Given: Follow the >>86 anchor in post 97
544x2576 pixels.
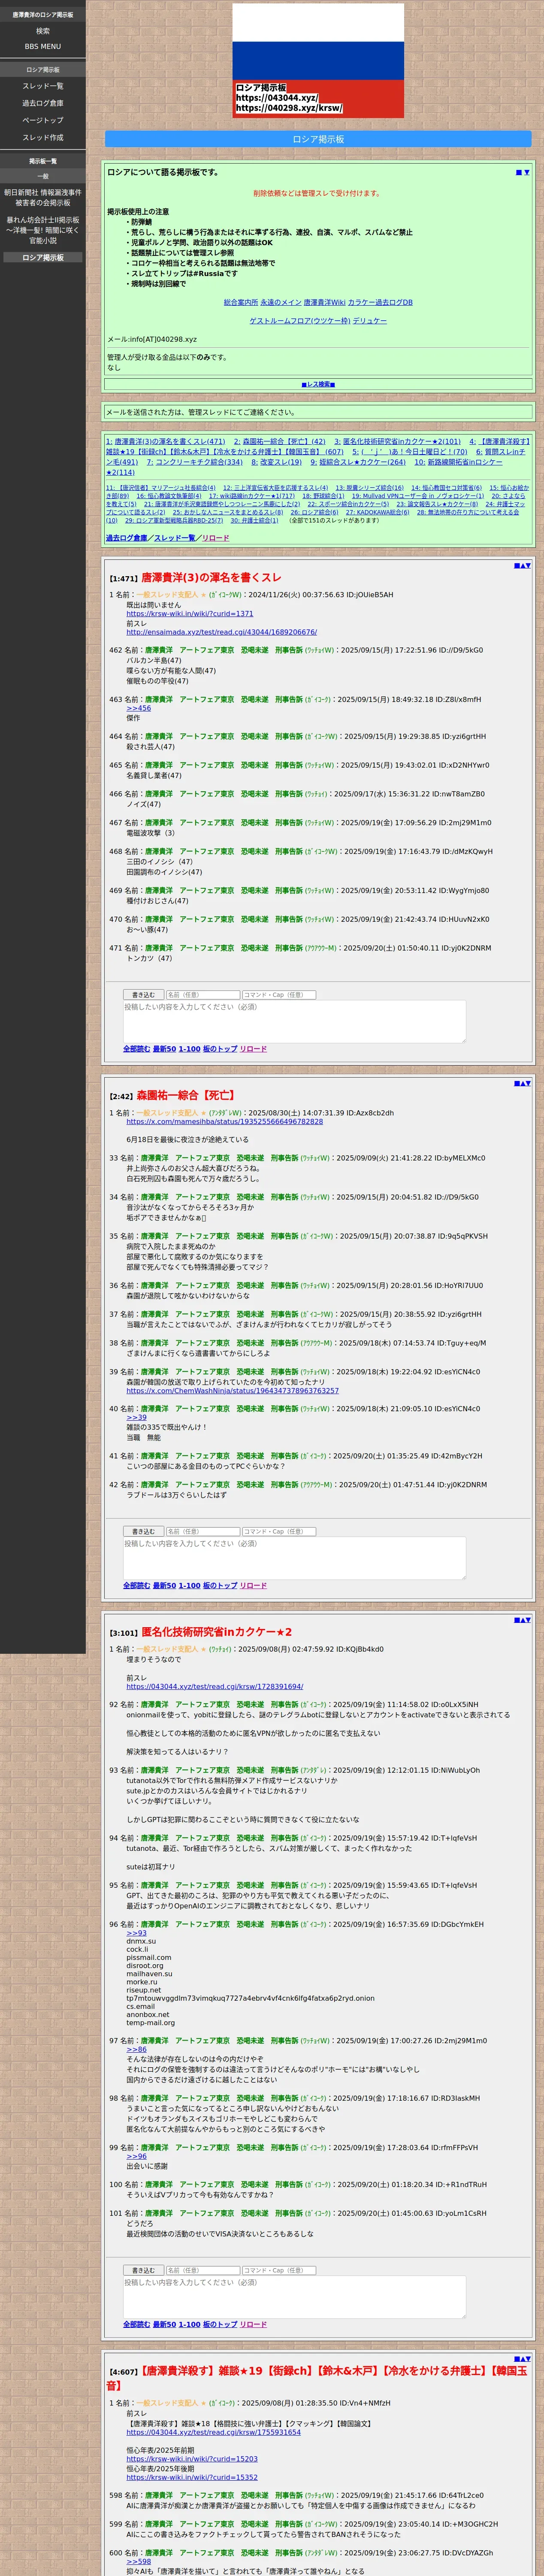Looking at the screenshot, I should 136,2050.
